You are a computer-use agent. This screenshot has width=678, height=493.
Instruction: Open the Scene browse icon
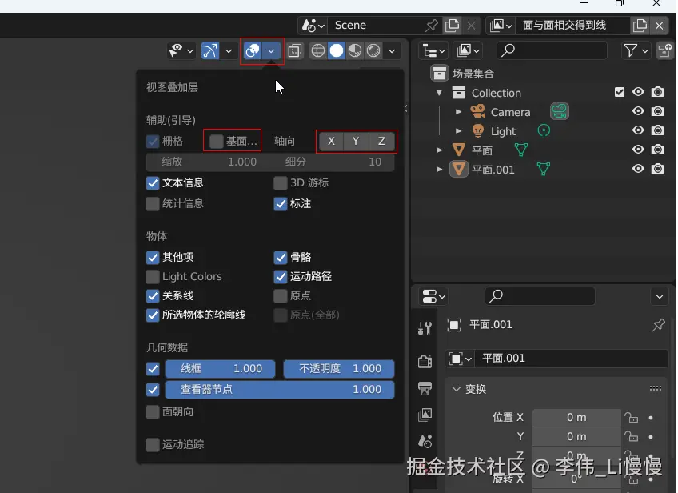313,26
